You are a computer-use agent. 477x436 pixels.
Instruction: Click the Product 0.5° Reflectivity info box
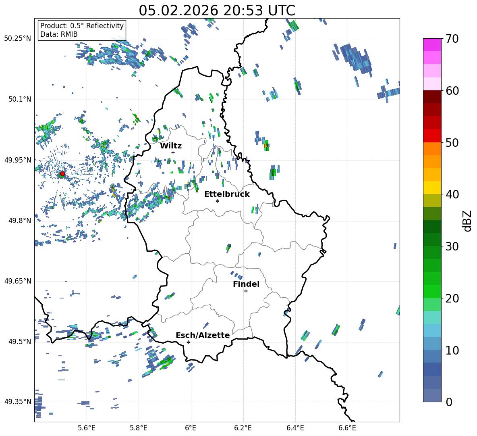coord(82,30)
